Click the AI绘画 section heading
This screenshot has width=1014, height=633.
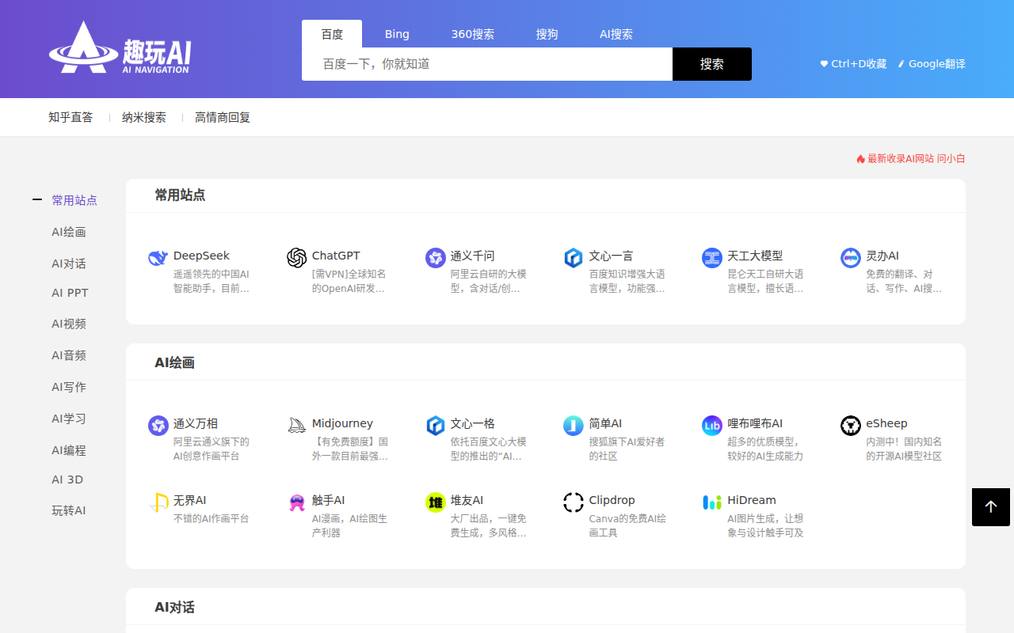[174, 363]
